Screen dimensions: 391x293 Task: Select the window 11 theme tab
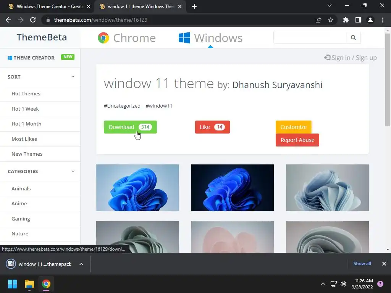point(141,6)
